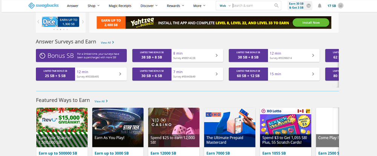Click the Search & earn field
377x156 pixels.
tap(253, 6)
